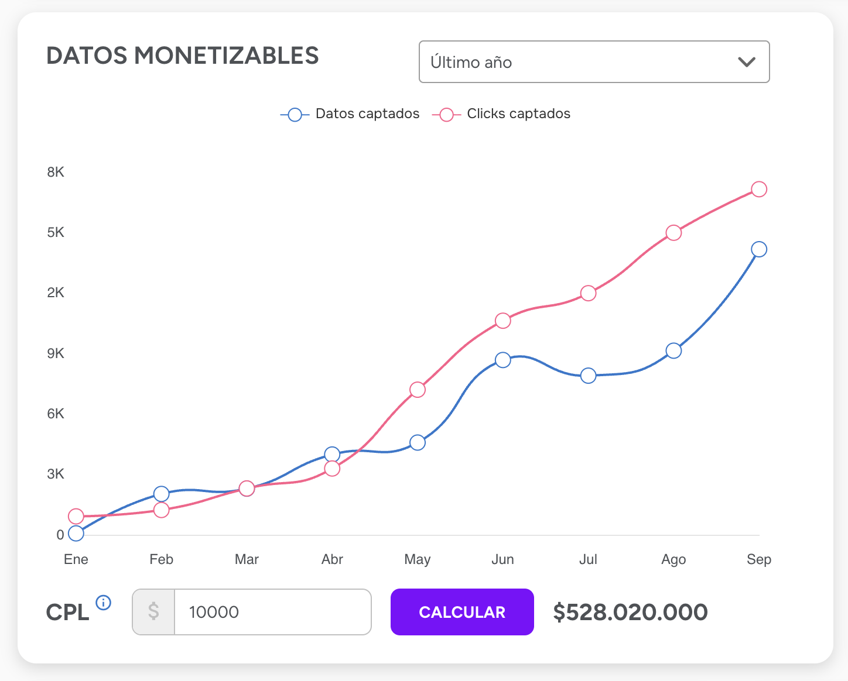
Task: Click the info icon next to CPL
Action: pyautogui.click(x=104, y=603)
